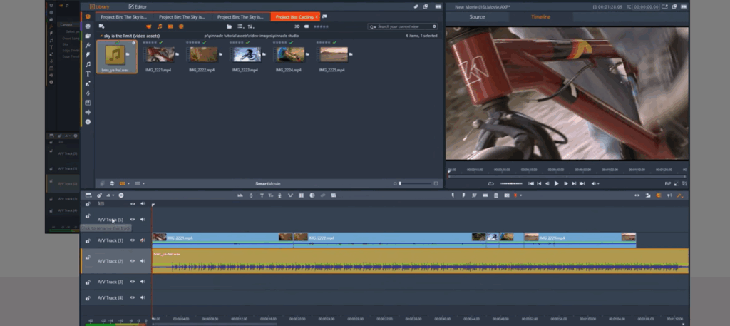Set the library star rating filter

[x=322, y=26]
